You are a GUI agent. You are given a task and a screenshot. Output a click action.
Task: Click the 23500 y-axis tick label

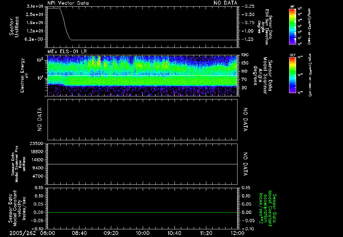click(x=37, y=144)
